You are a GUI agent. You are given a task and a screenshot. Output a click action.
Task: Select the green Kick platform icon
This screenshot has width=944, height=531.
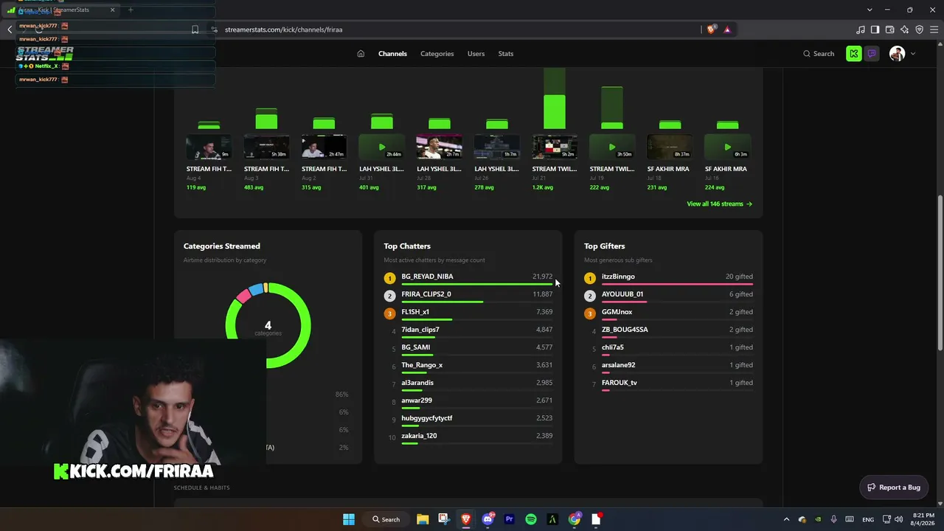pyautogui.click(x=854, y=54)
